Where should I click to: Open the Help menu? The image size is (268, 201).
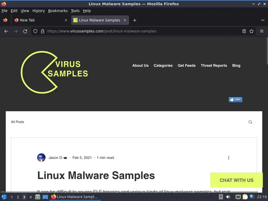pos(87,11)
